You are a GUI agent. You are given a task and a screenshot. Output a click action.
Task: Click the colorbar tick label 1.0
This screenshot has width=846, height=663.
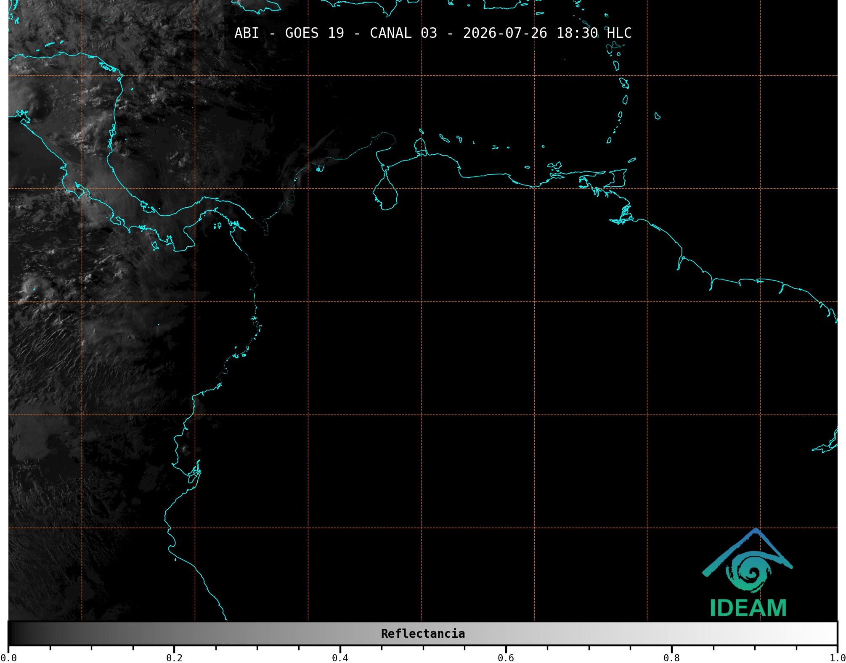(x=837, y=658)
